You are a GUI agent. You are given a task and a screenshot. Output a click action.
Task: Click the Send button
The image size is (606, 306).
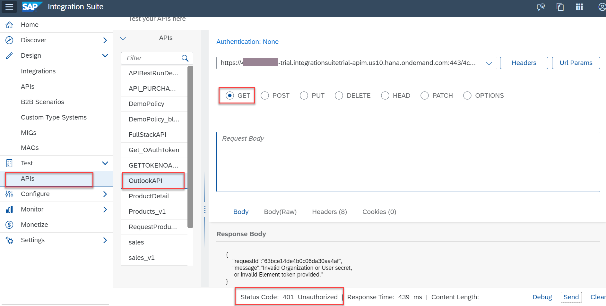(571, 297)
